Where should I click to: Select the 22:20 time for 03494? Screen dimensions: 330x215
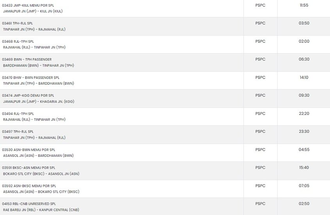pos(304,114)
